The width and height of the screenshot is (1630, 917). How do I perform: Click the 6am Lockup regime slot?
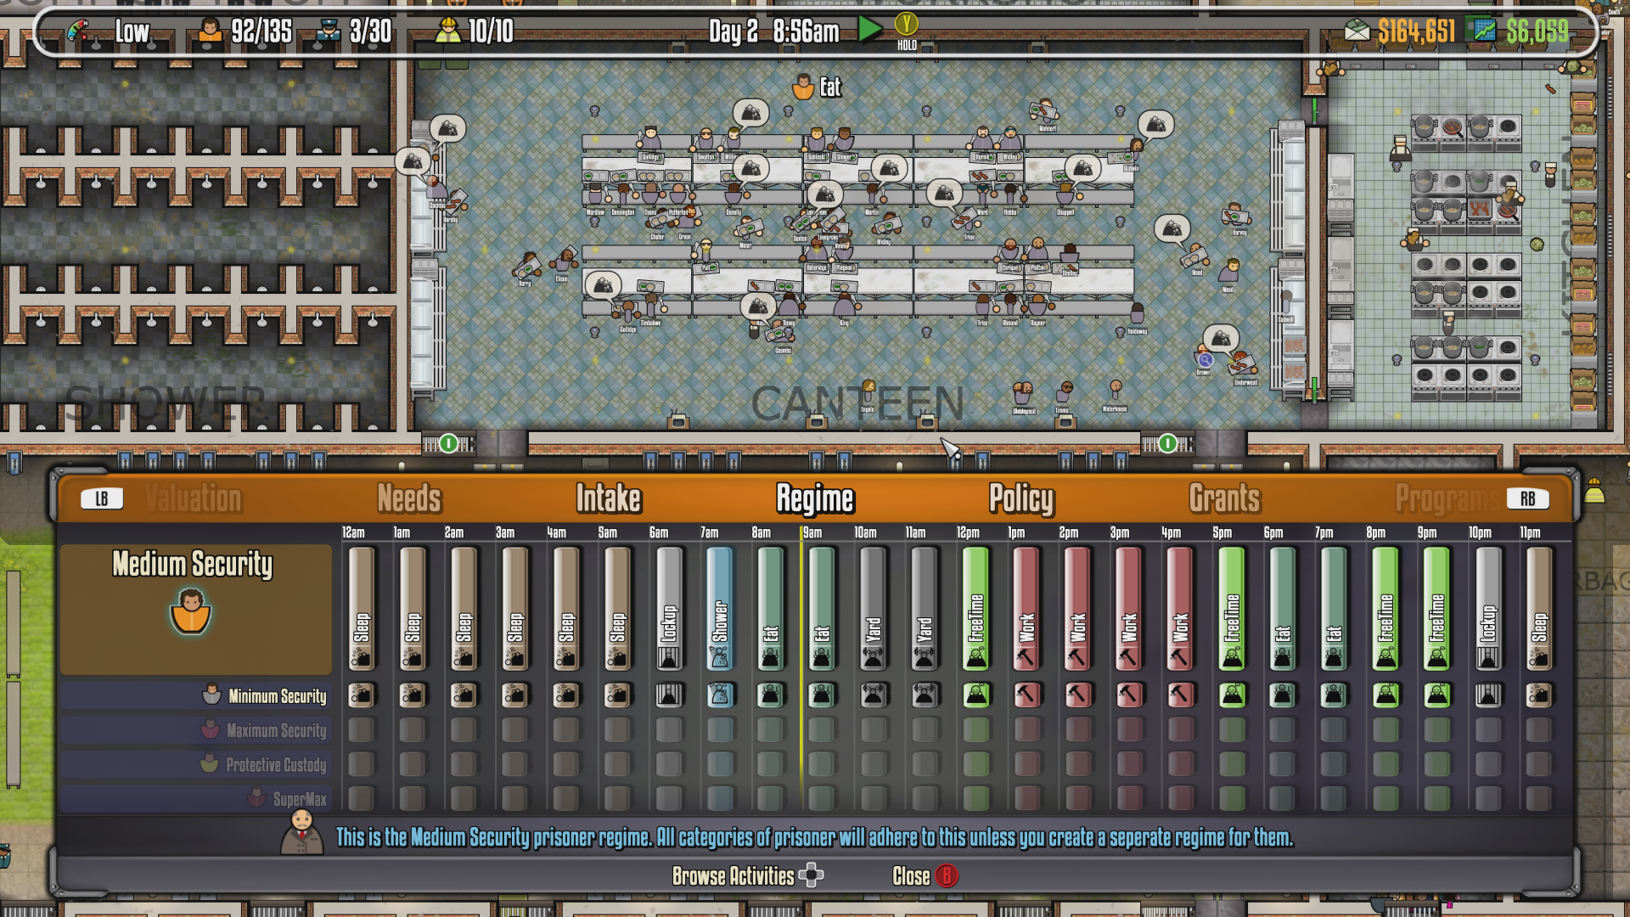[x=668, y=609]
